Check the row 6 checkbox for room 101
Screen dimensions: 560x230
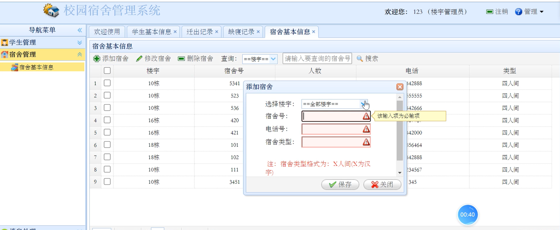(107, 145)
